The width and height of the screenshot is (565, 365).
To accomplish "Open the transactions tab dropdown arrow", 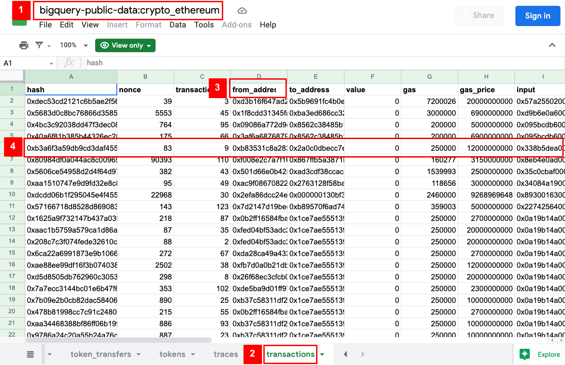I will (x=322, y=355).
